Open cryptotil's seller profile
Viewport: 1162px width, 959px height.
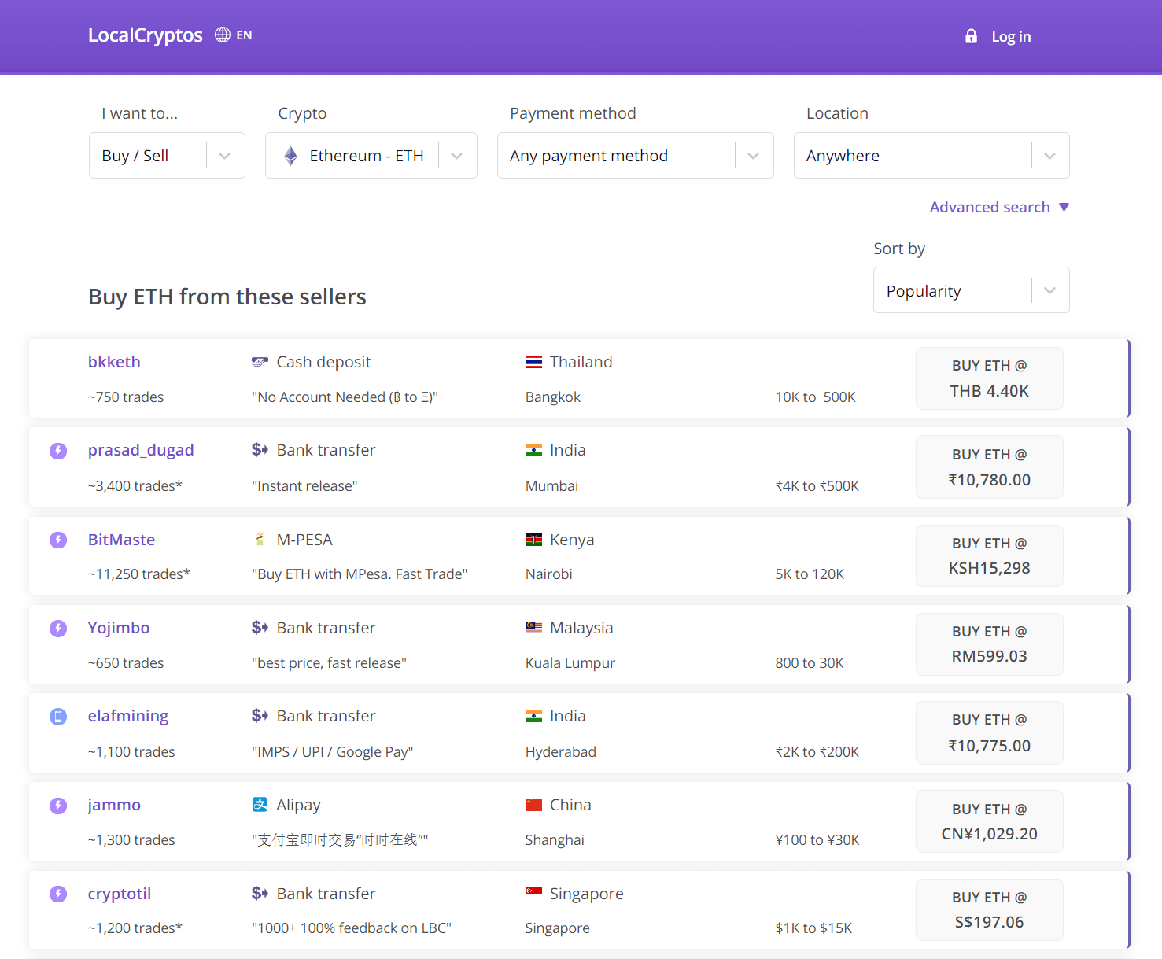pyautogui.click(x=119, y=894)
